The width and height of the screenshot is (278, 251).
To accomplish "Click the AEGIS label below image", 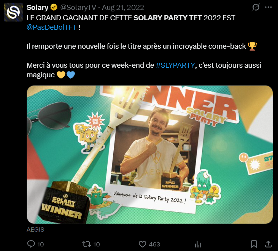I will pos(36,230).
